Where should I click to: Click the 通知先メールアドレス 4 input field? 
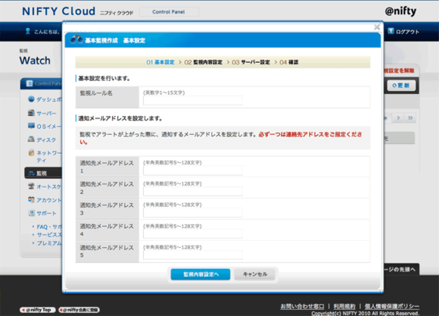(192, 234)
